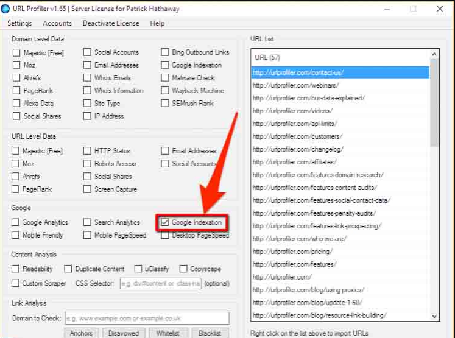
Task: Open the Whitelist button
Action: click(x=168, y=333)
